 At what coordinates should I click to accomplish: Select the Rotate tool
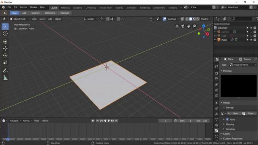point(5,56)
